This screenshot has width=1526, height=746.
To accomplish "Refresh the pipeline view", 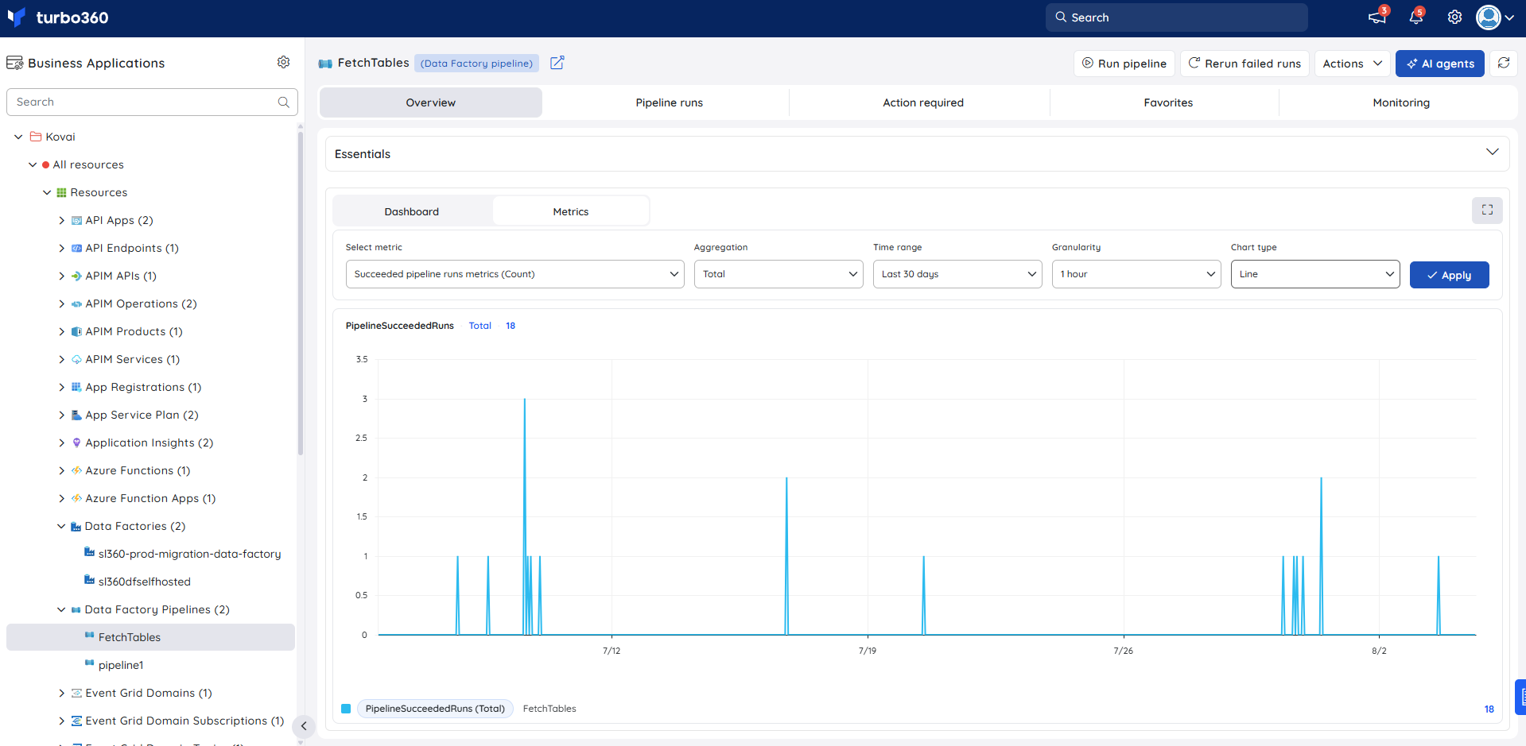I will [x=1504, y=64].
